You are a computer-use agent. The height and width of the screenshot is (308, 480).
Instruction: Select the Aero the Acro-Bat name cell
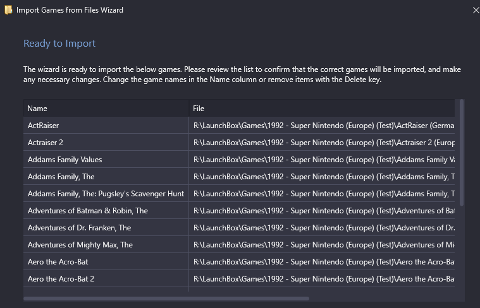pyautogui.click(x=106, y=262)
